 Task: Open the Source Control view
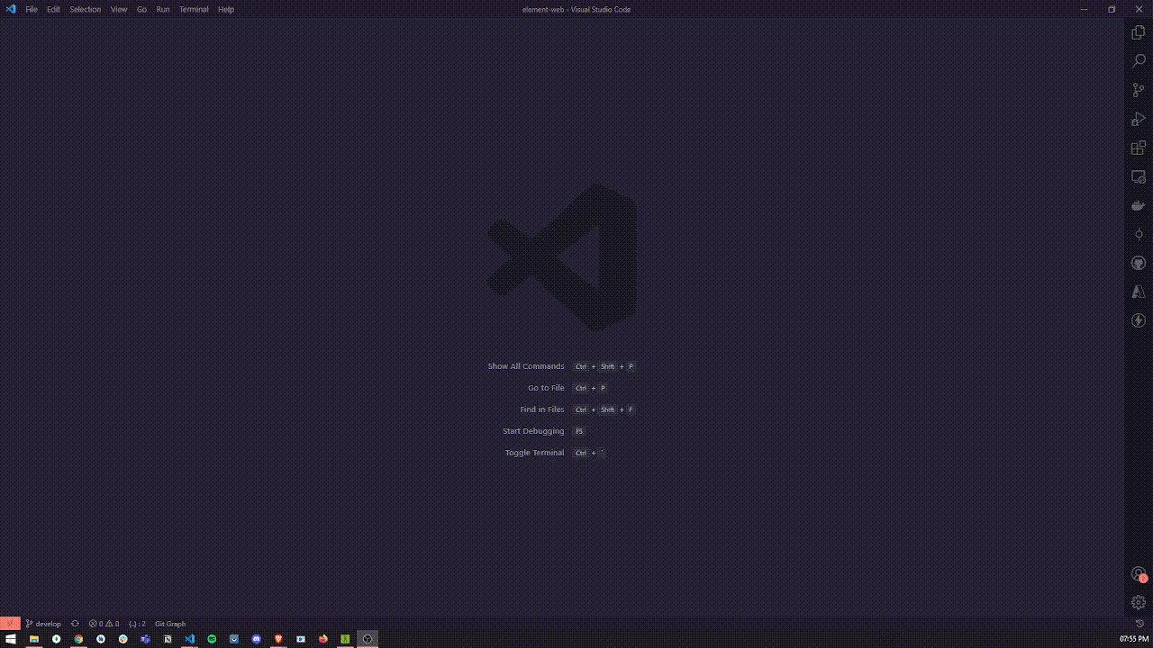click(1139, 90)
